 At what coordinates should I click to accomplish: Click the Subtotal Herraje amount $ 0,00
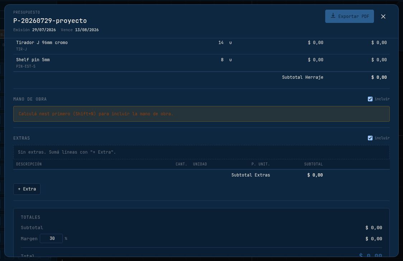[x=379, y=77]
